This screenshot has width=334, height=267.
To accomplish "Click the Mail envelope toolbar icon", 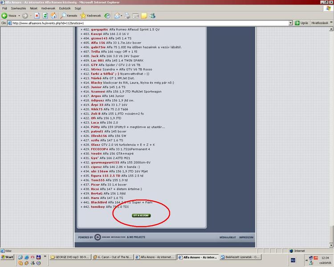I will click(117, 16).
